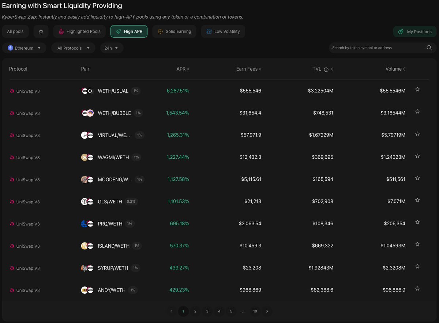Toggle favorite on MOODENG/WETH row
Image resolution: width=439 pixels, height=323 pixels.
point(417,178)
